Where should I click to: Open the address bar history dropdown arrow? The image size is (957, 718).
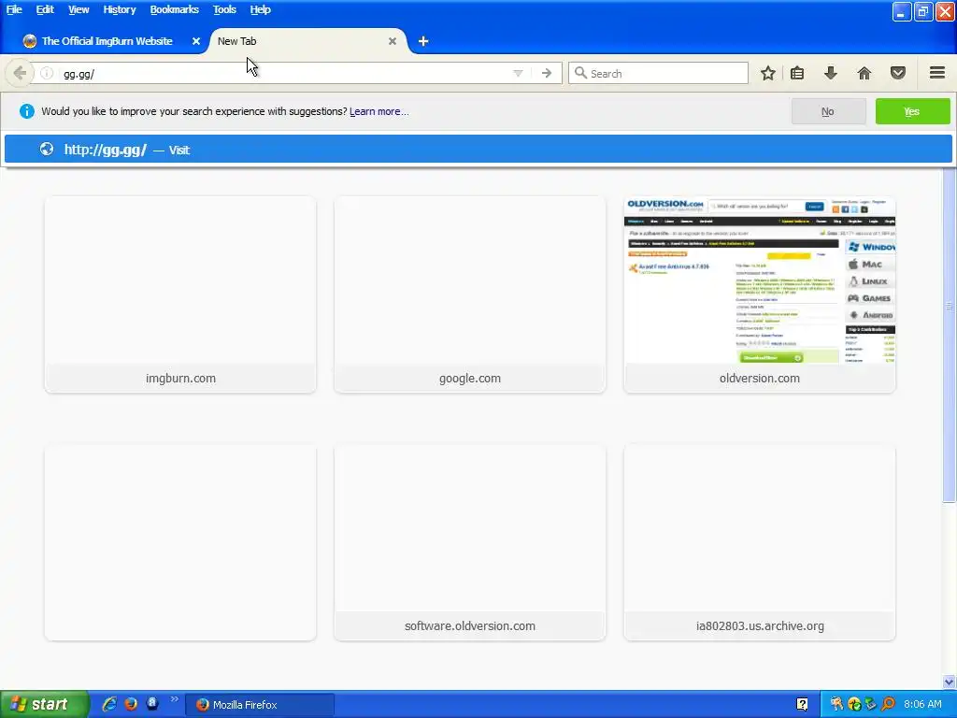(x=518, y=73)
